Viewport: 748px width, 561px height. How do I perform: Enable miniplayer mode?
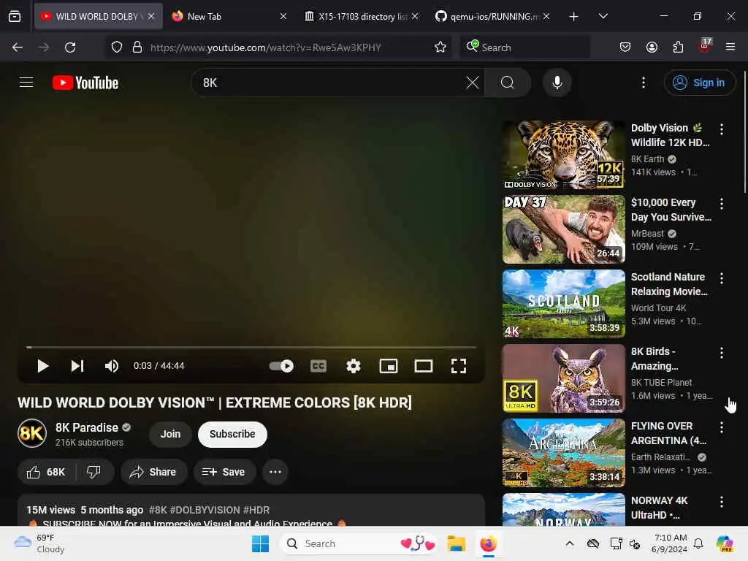click(x=389, y=366)
